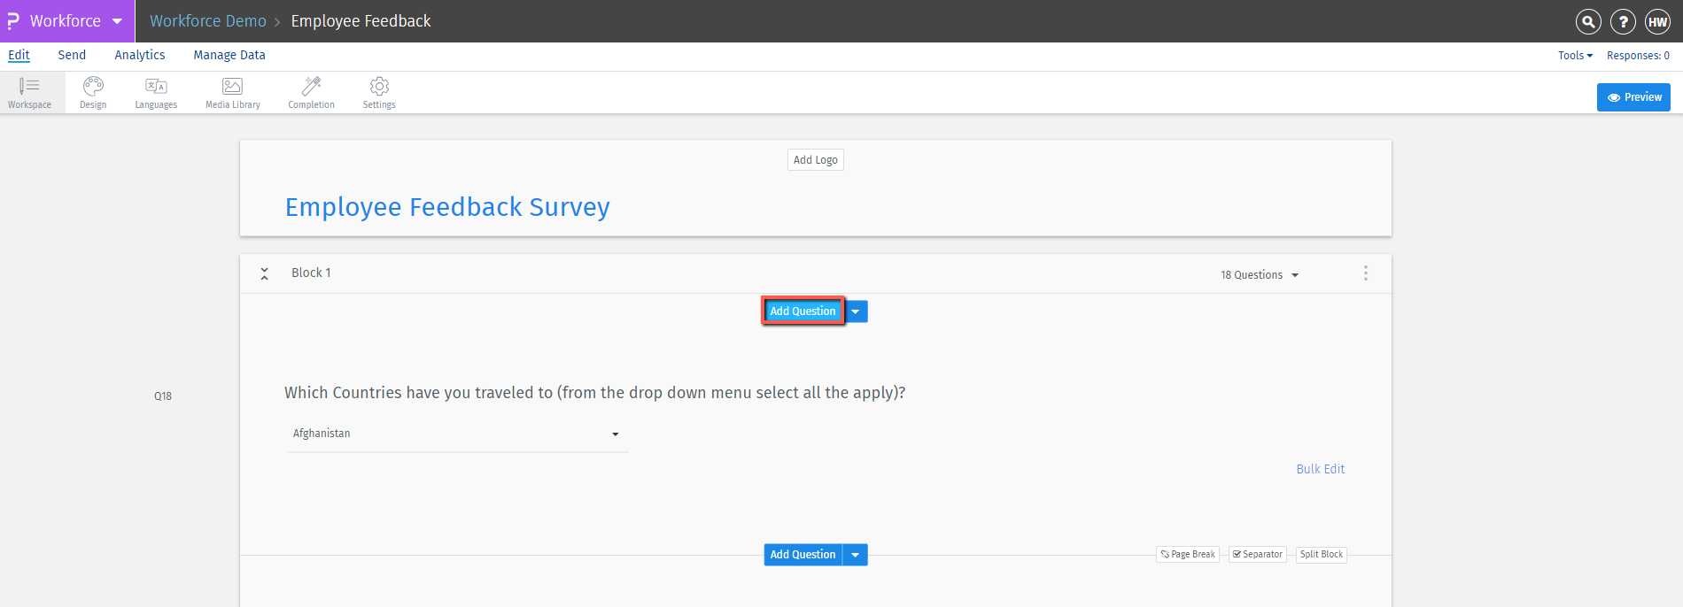Click the Q18 question number label
Screen dimensions: 1683x607
click(163, 396)
